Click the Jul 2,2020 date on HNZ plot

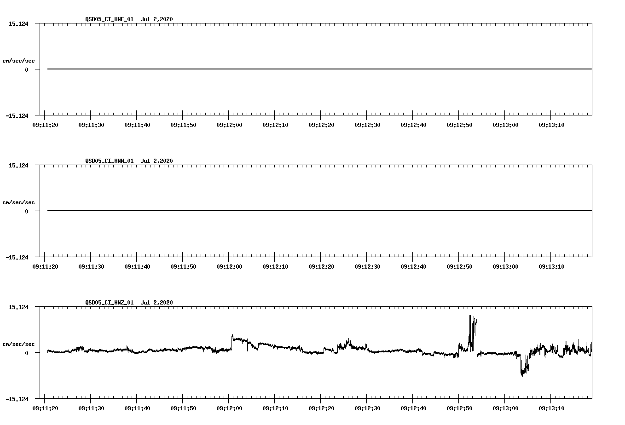(157, 302)
